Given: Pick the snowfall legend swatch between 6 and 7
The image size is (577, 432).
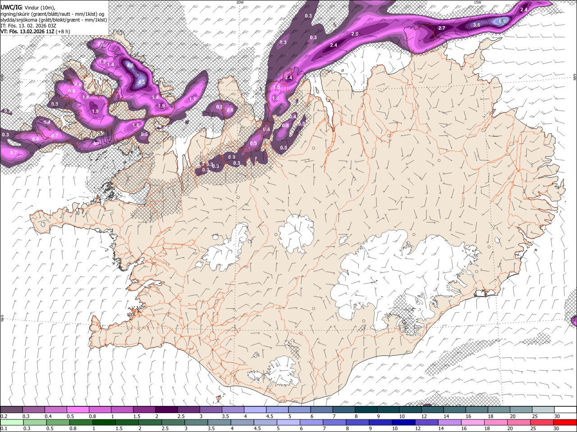Looking at the screenshot, I should coord(322,409).
